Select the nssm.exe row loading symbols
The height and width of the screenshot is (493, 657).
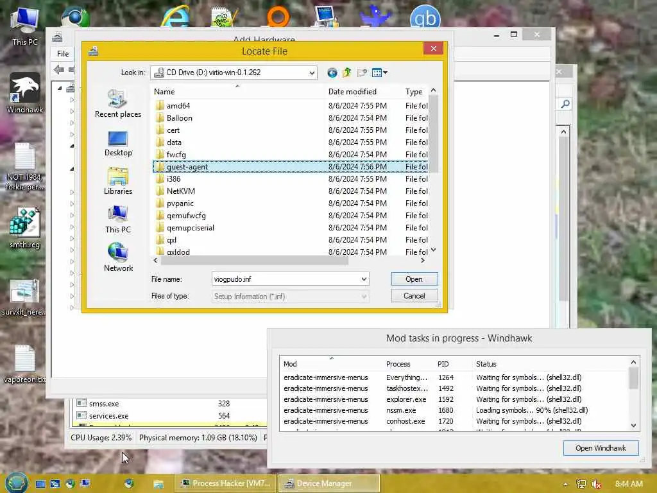pos(454,410)
